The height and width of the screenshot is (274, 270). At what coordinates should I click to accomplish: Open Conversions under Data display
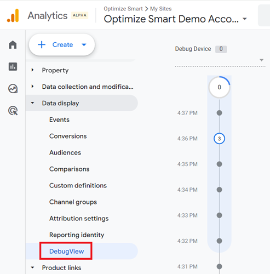68,136
